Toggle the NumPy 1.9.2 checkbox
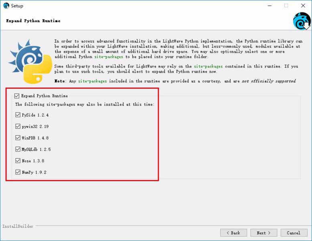The image size is (312, 241). [18, 172]
